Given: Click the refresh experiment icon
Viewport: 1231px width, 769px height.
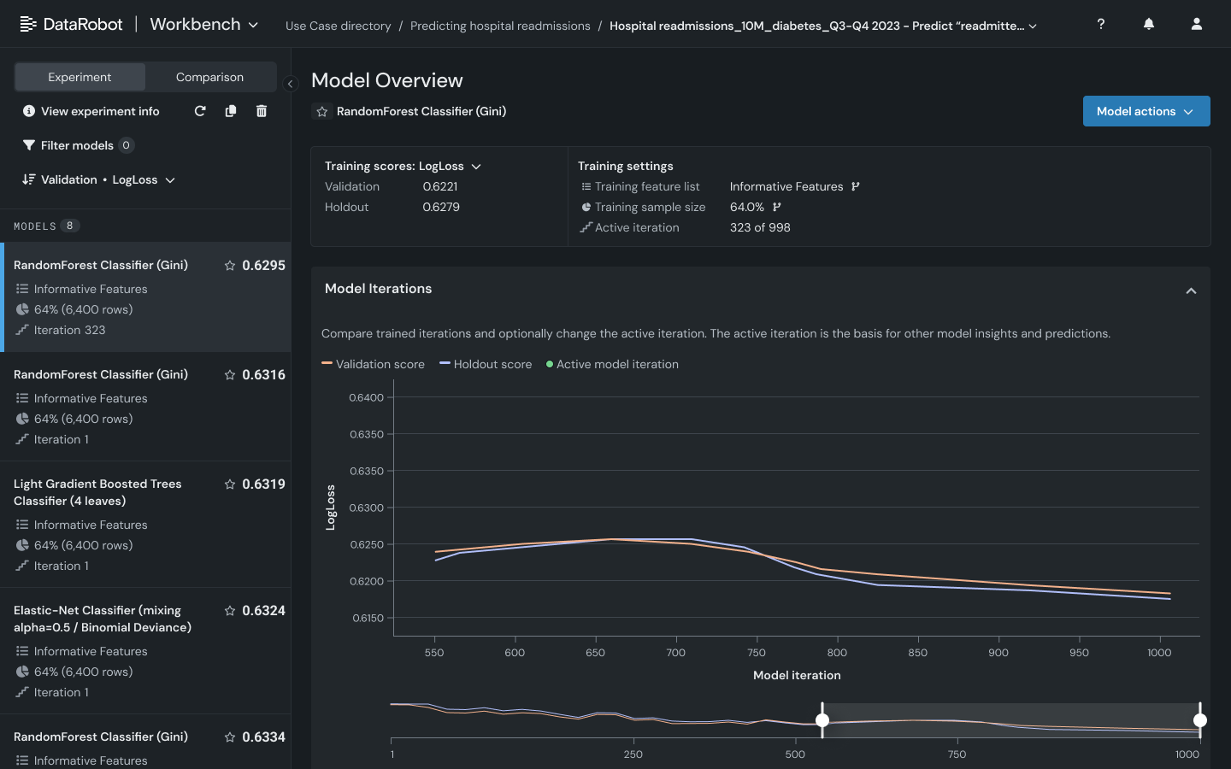Looking at the screenshot, I should click(x=200, y=111).
